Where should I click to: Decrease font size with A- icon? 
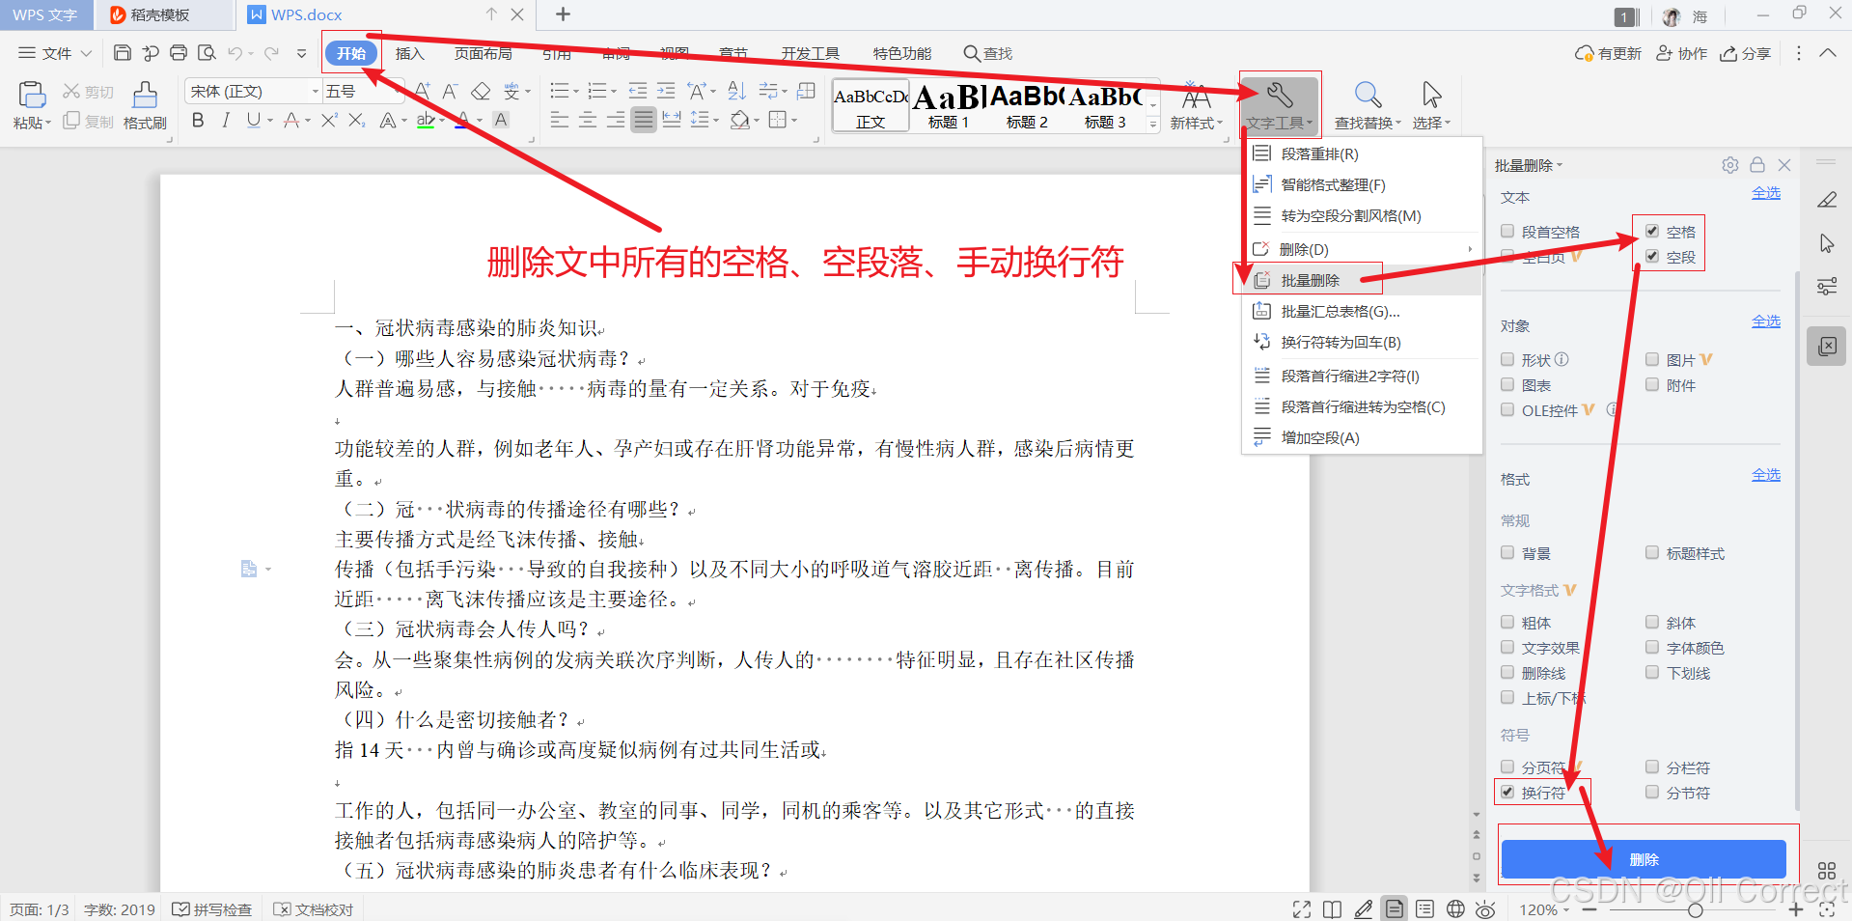pyautogui.click(x=450, y=91)
